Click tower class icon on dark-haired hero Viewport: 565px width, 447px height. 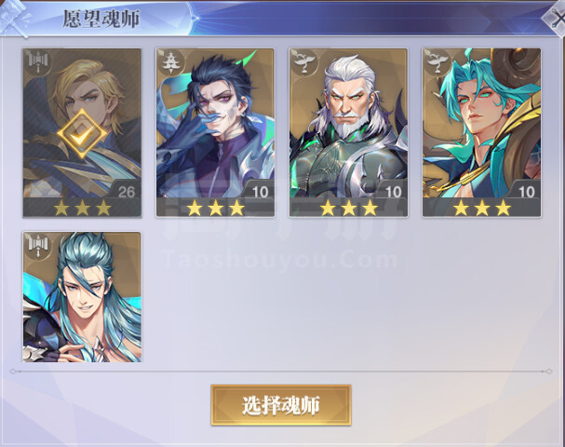click(x=170, y=63)
